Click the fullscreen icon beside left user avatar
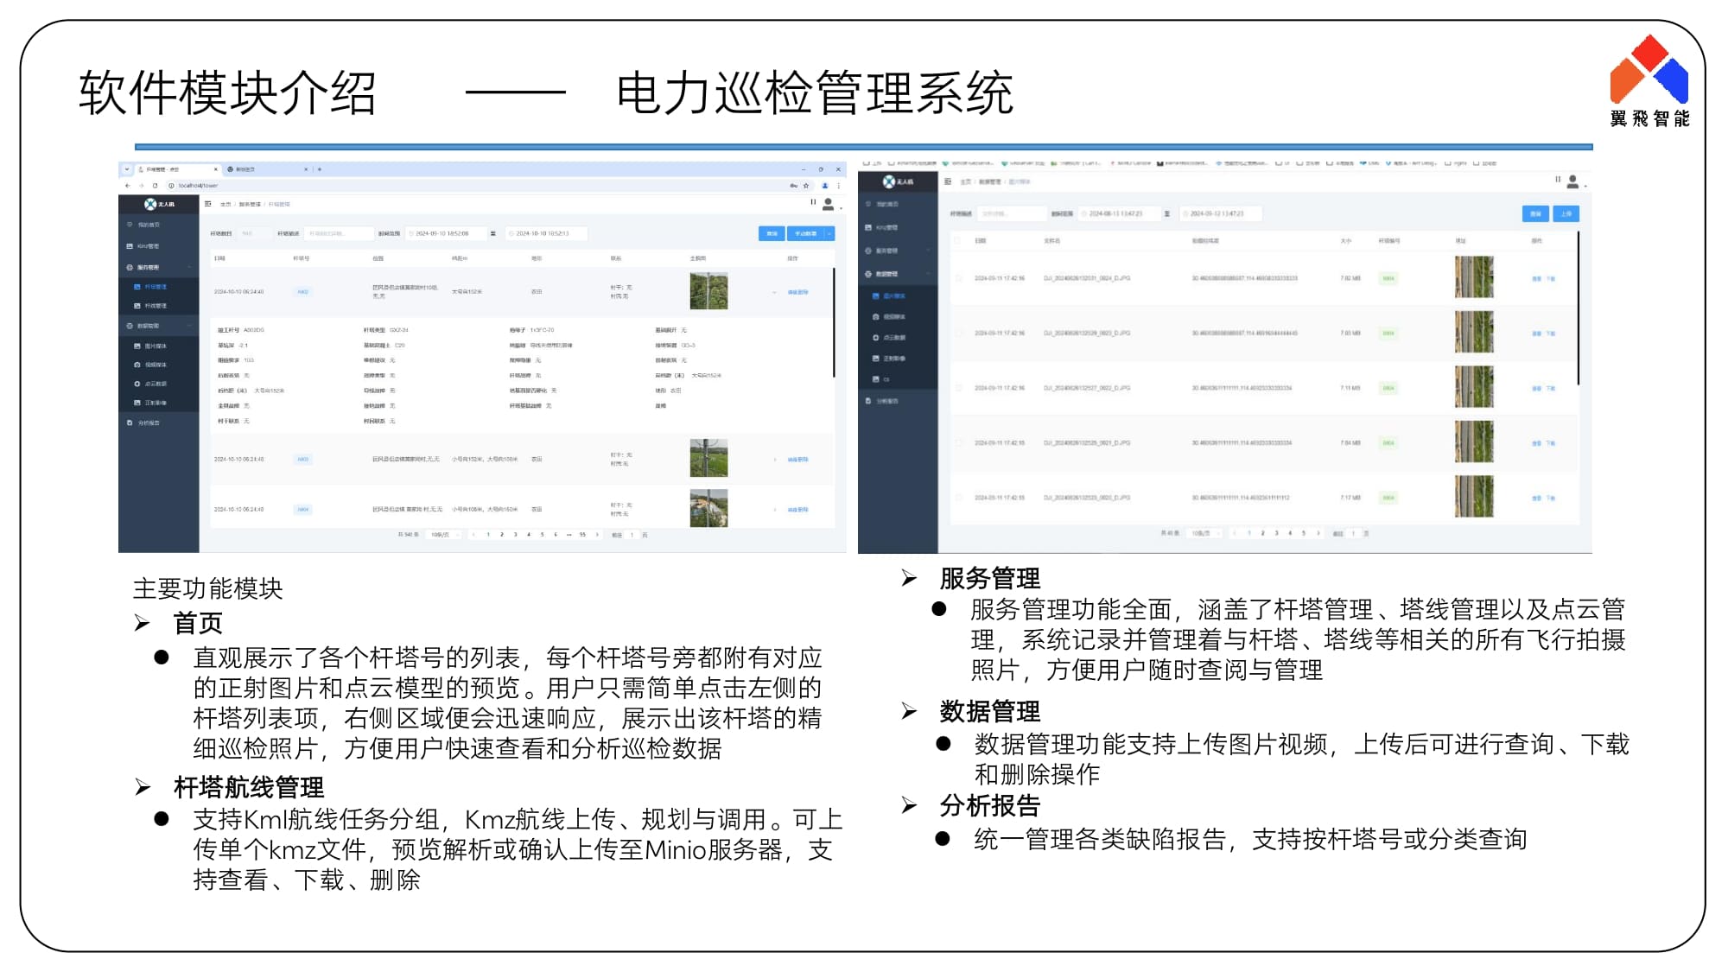 pos(813,202)
